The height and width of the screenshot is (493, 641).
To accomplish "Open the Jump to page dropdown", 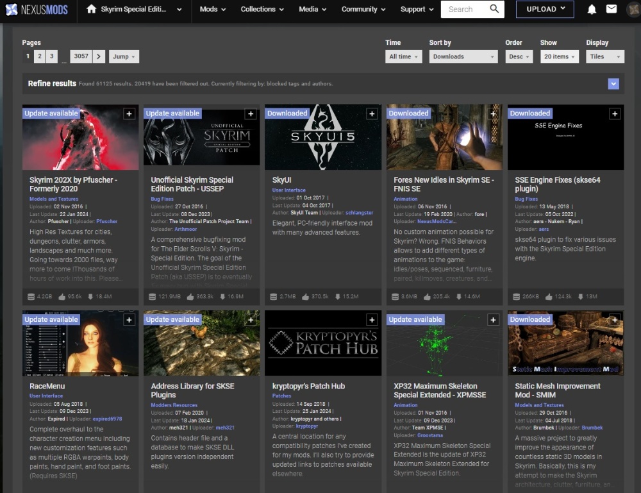I will (124, 56).
